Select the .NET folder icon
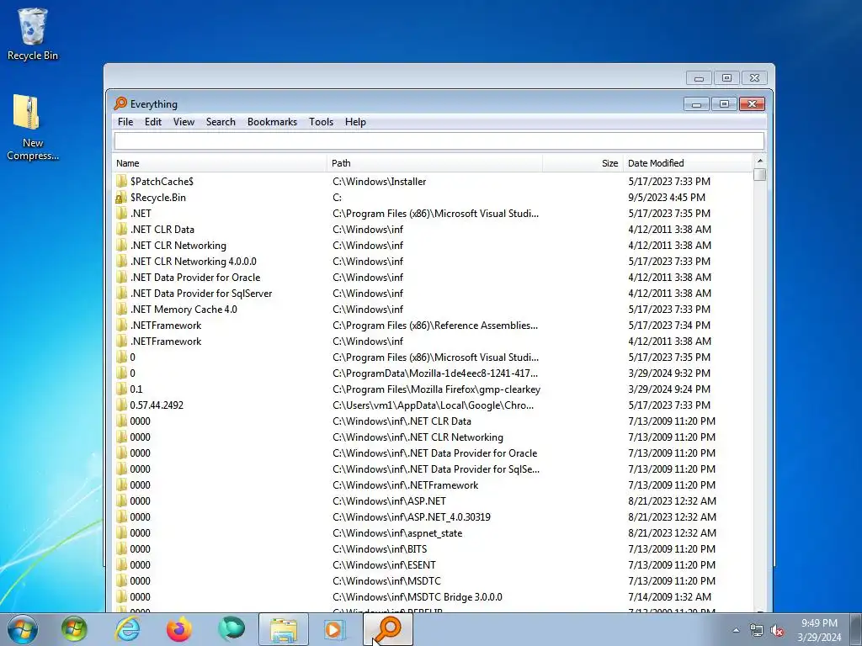 (121, 213)
